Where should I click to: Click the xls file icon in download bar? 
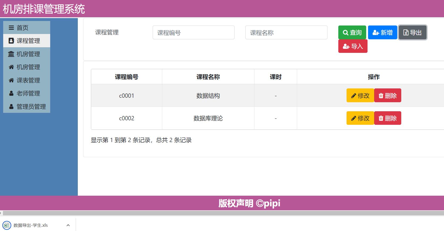coord(7,225)
